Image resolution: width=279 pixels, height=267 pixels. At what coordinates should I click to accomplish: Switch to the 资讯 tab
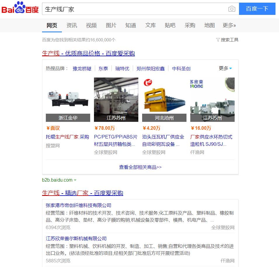point(72,25)
